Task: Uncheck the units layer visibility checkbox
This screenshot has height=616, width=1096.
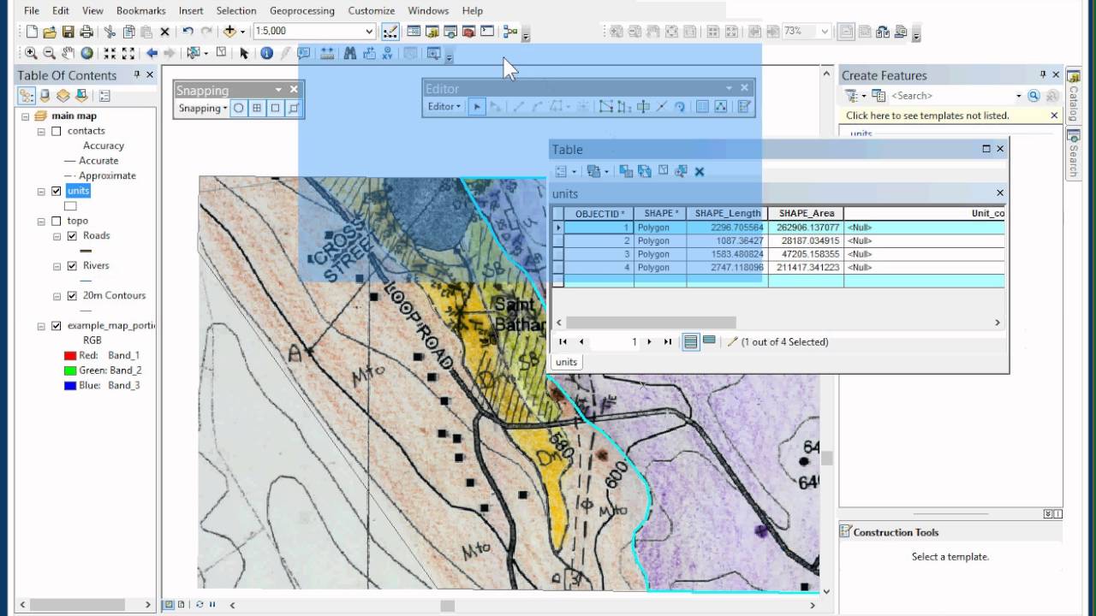Action: click(x=57, y=191)
